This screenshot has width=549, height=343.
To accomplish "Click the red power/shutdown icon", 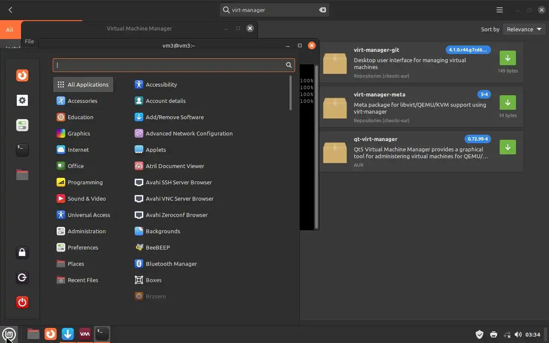I will [22, 302].
